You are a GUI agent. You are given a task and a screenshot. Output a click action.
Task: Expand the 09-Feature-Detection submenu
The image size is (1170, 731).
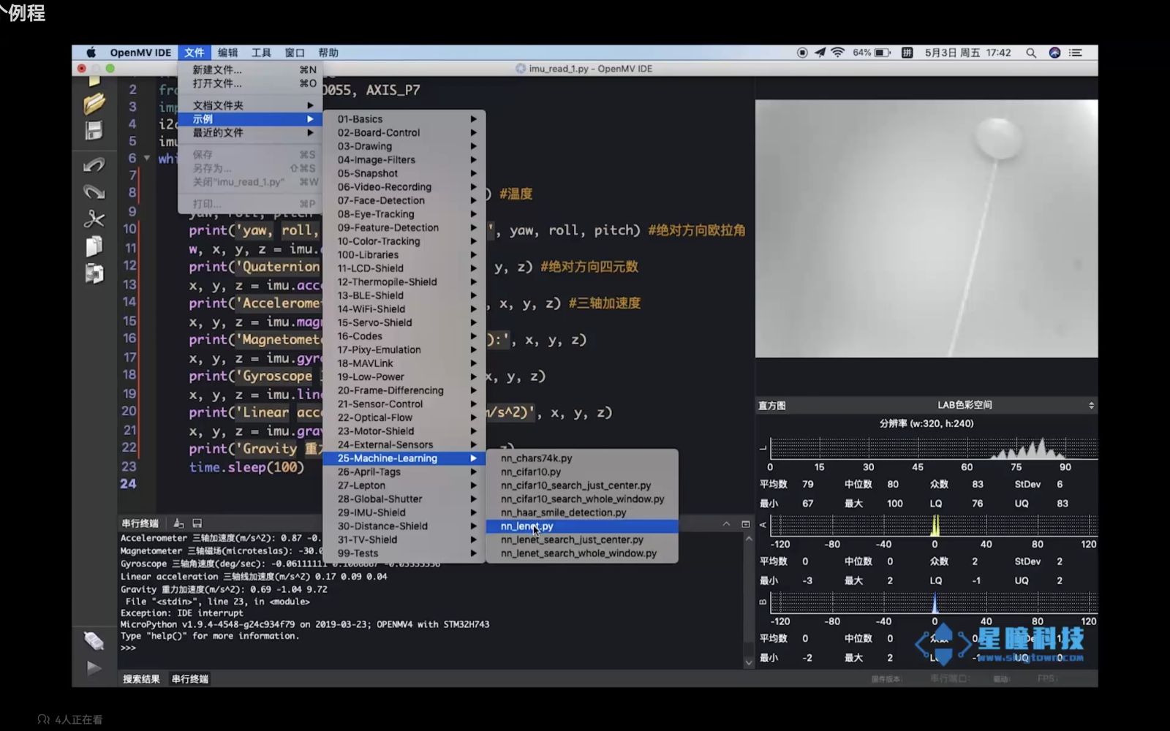(404, 227)
